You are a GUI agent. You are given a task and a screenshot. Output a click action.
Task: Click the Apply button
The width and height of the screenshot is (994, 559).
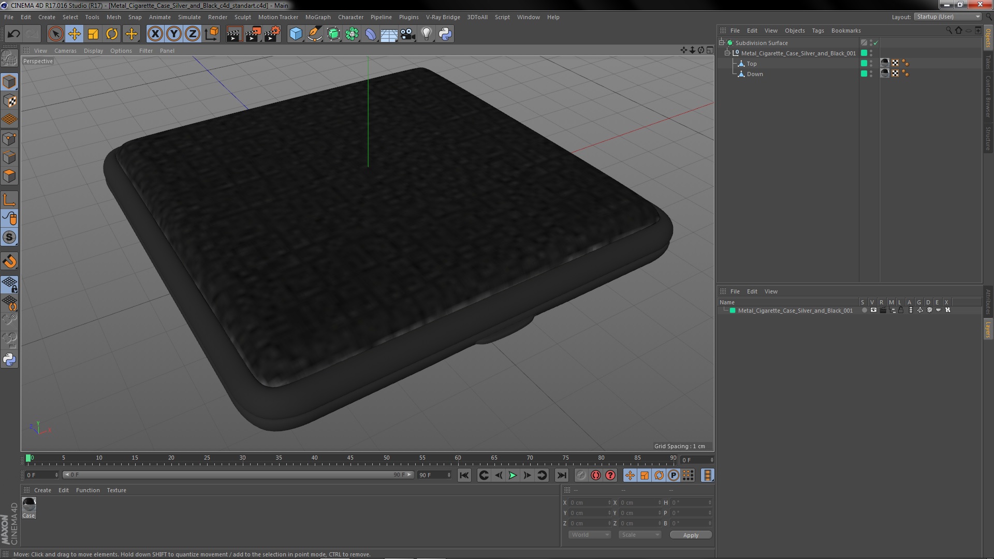coord(690,535)
